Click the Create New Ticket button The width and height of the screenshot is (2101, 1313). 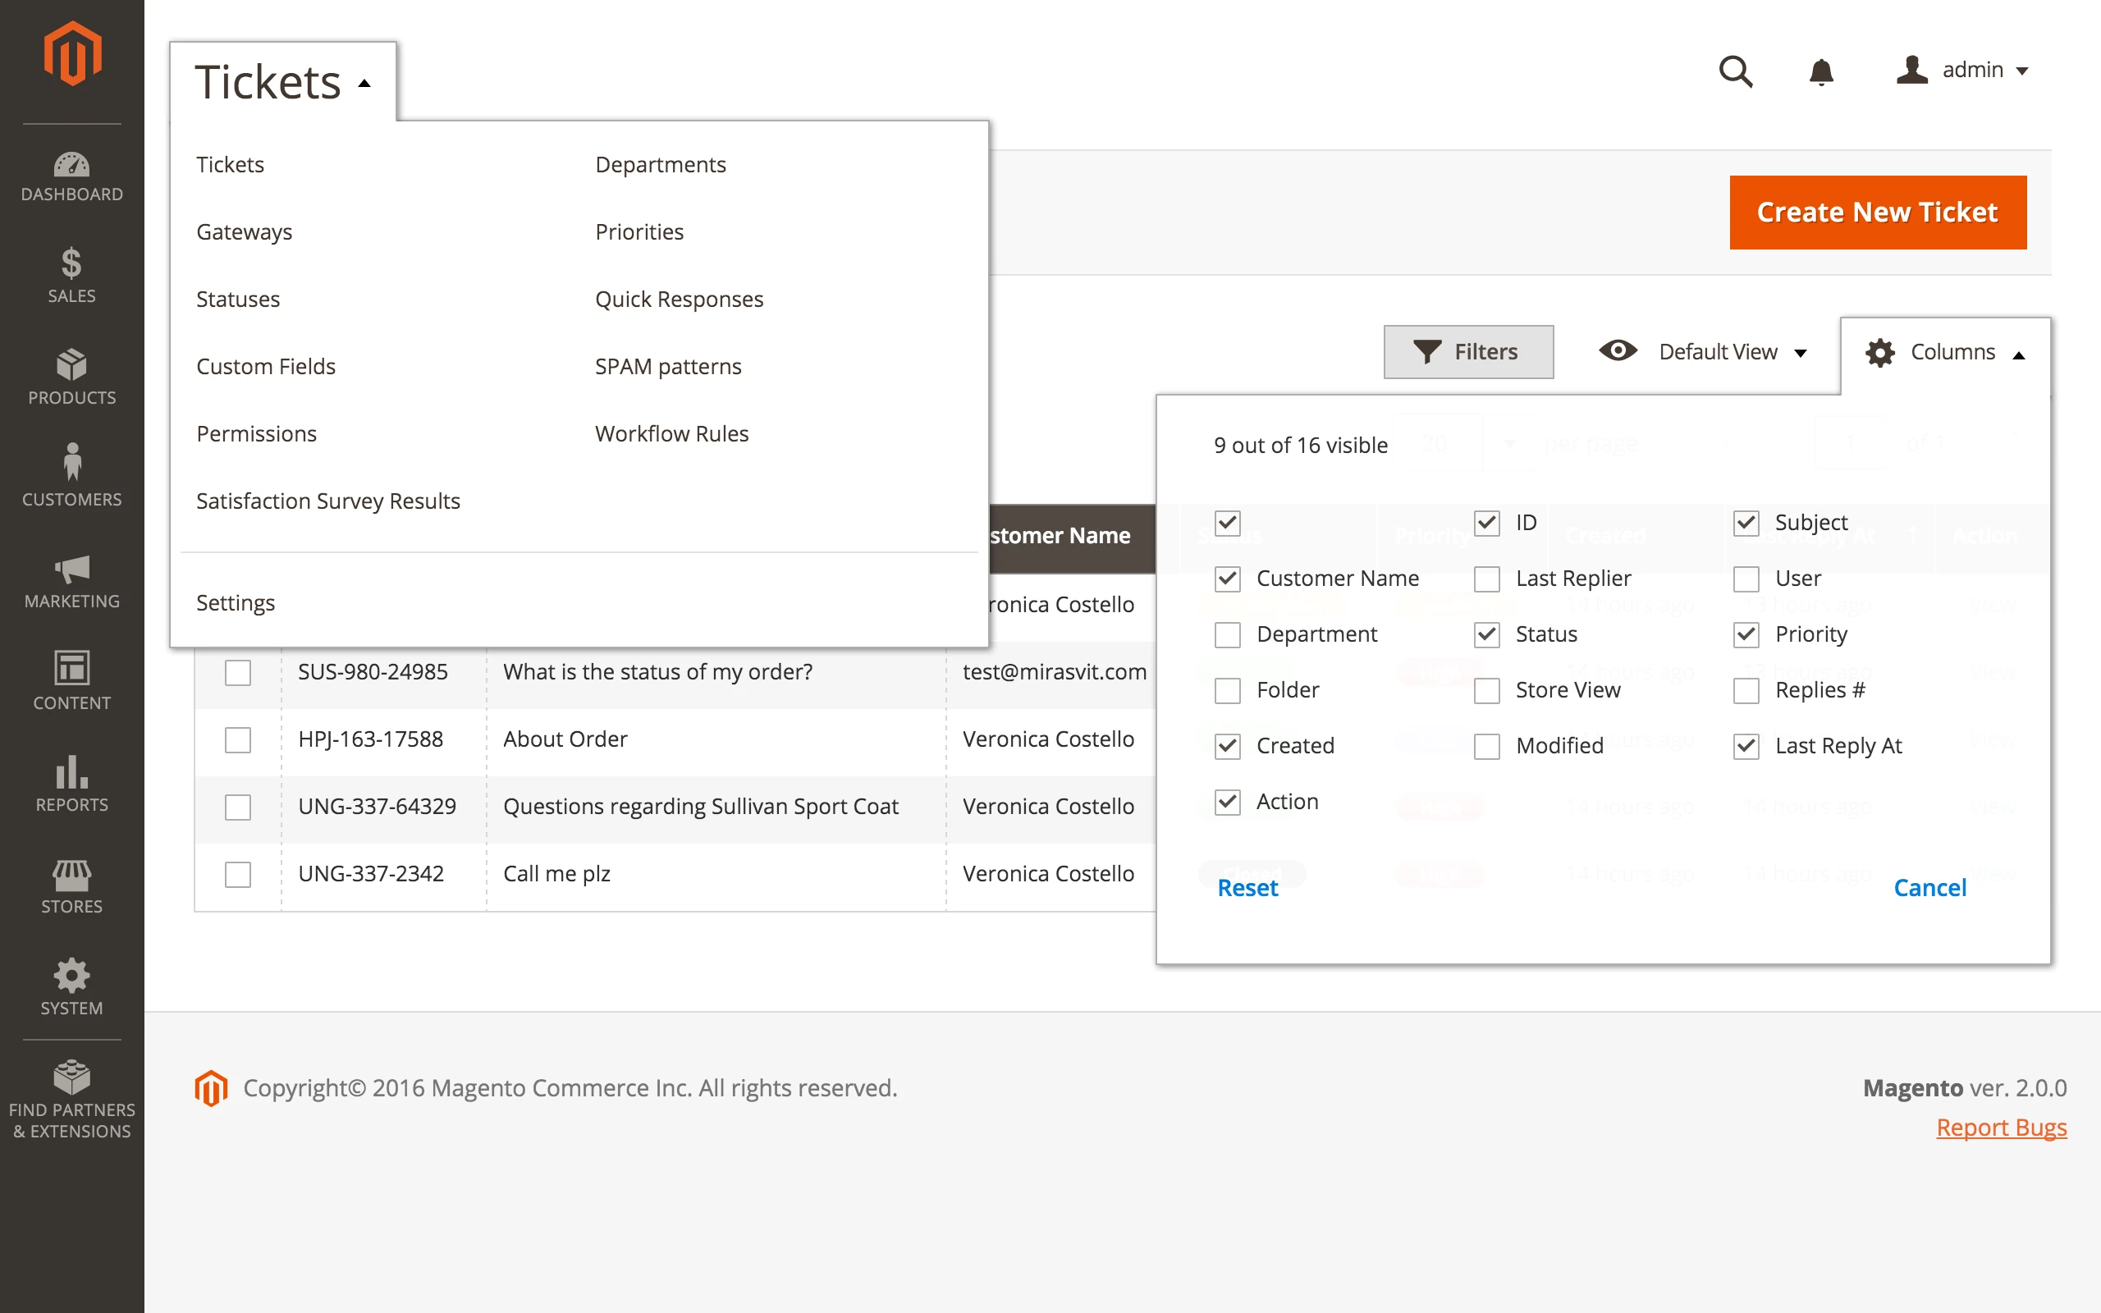pos(1878,212)
